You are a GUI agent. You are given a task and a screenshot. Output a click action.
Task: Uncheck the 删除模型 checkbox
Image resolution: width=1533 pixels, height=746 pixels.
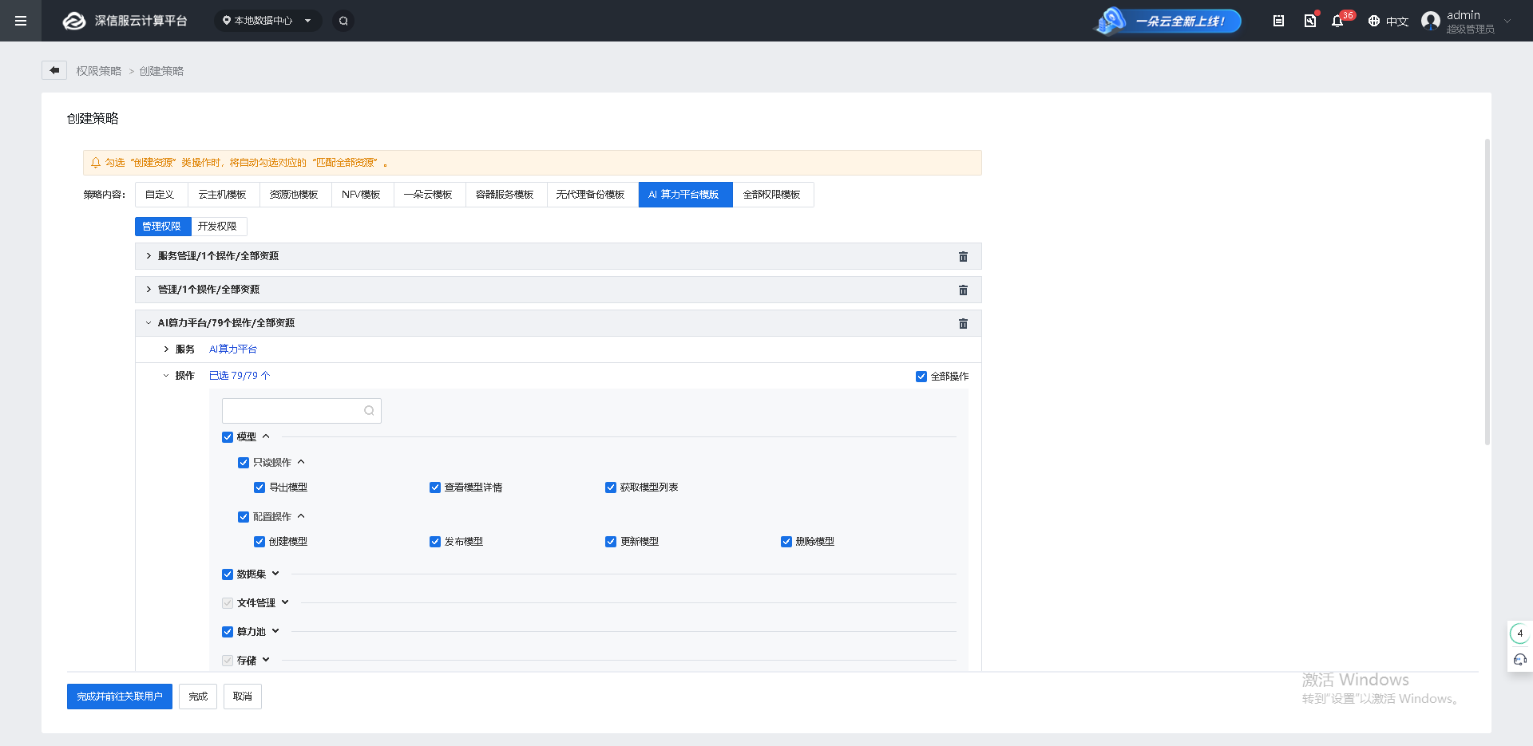(x=786, y=542)
